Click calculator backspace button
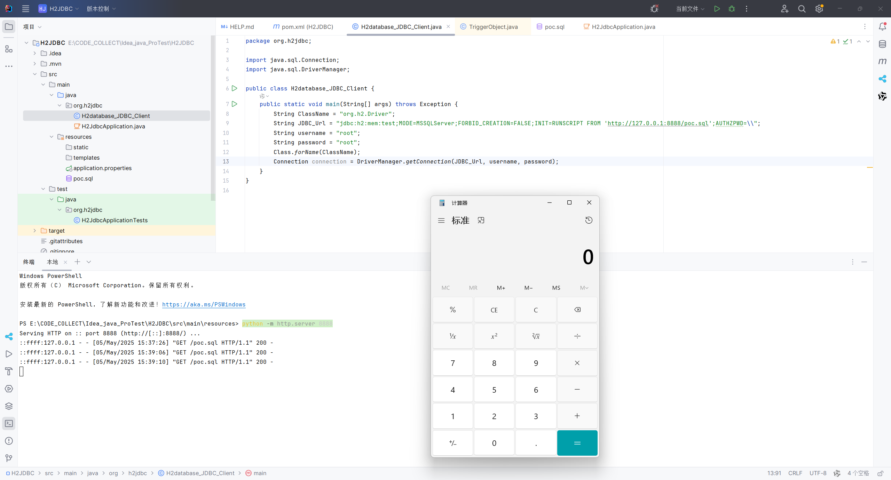Image resolution: width=891 pixels, height=480 pixels. (577, 310)
